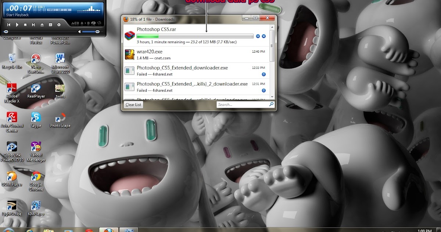Skip to previous track in media player
Viewport: 441px width, 232px height.
tap(8, 25)
